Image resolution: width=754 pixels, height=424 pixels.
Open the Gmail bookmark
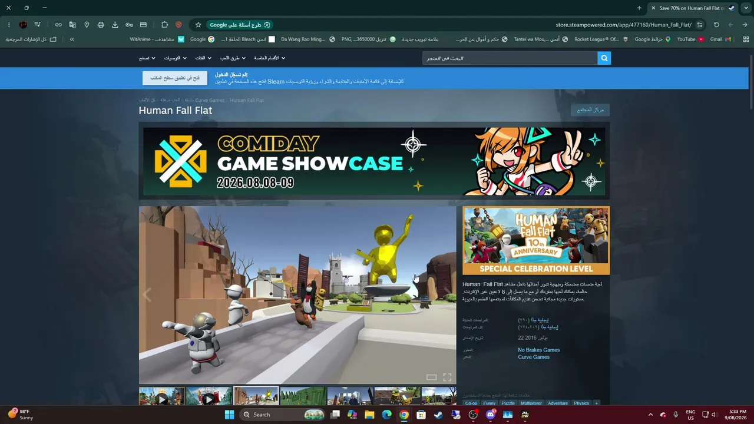tap(720, 39)
